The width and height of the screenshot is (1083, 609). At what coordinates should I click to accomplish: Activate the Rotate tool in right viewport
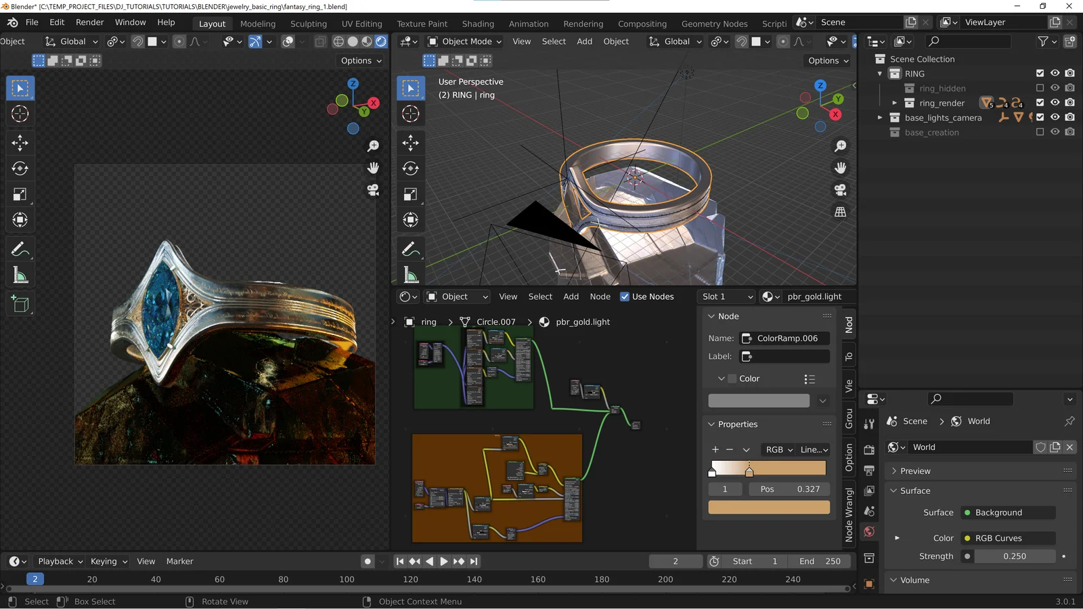(410, 168)
